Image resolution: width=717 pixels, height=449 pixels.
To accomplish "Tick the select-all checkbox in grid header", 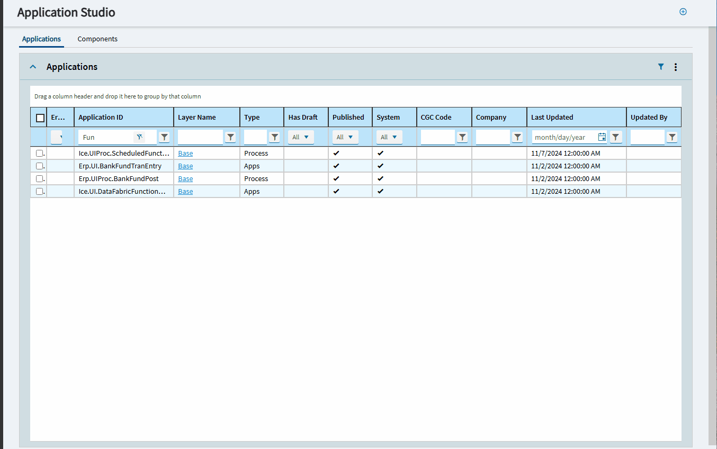I will (x=40, y=118).
